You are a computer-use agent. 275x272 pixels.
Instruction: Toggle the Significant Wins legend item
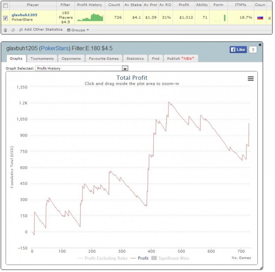tap(170, 258)
